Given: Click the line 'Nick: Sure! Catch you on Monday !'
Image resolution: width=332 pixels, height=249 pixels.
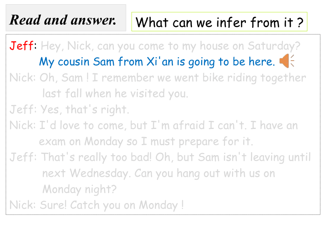Looking at the screenshot, I should tap(97, 205).
